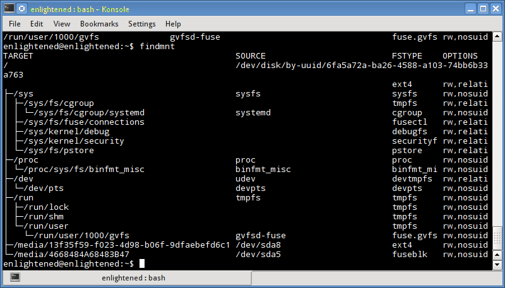Image resolution: width=505 pixels, height=288 pixels.
Task: Expand the Bookmarks menu
Action: click(99, 24)
